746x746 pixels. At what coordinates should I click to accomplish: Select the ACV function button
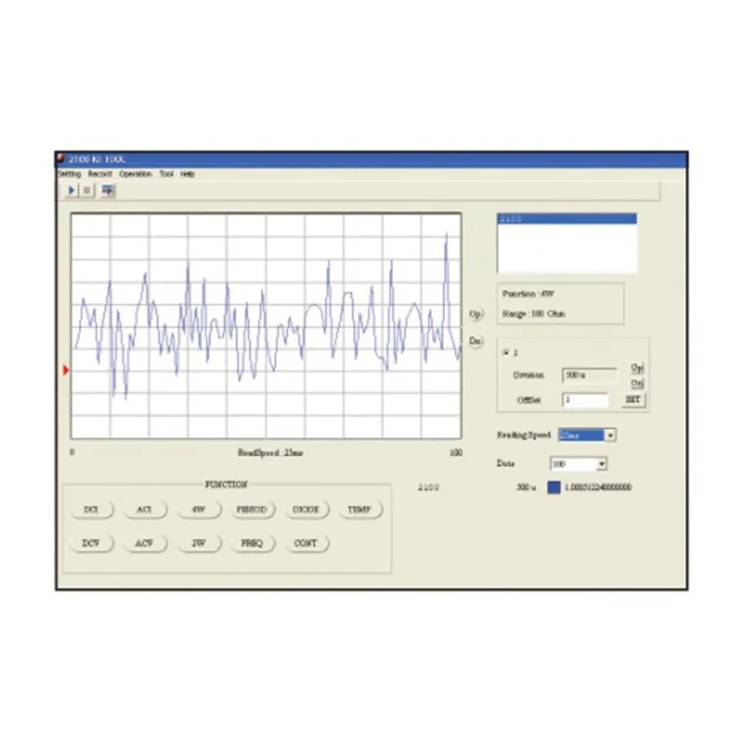point(145,544)
